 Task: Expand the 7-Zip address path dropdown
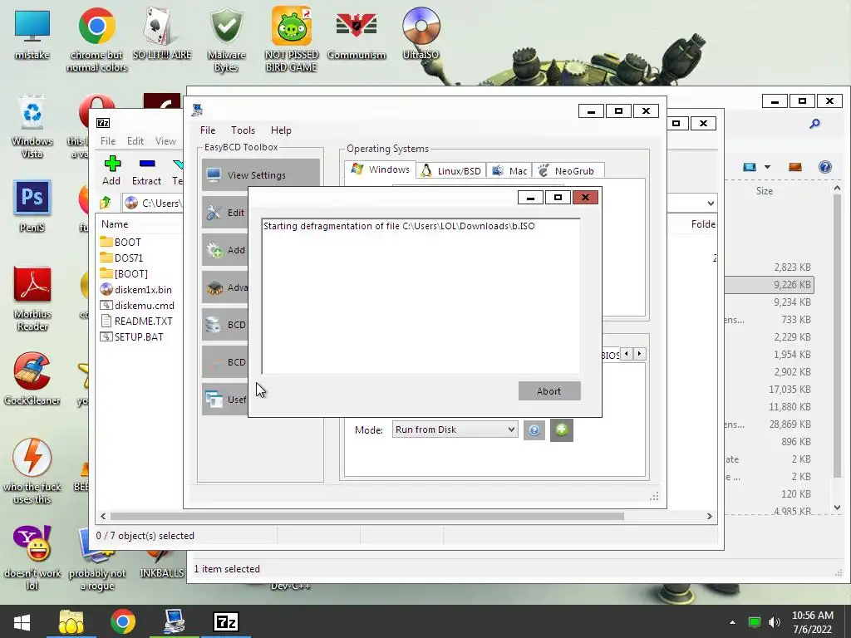point(711,204)
